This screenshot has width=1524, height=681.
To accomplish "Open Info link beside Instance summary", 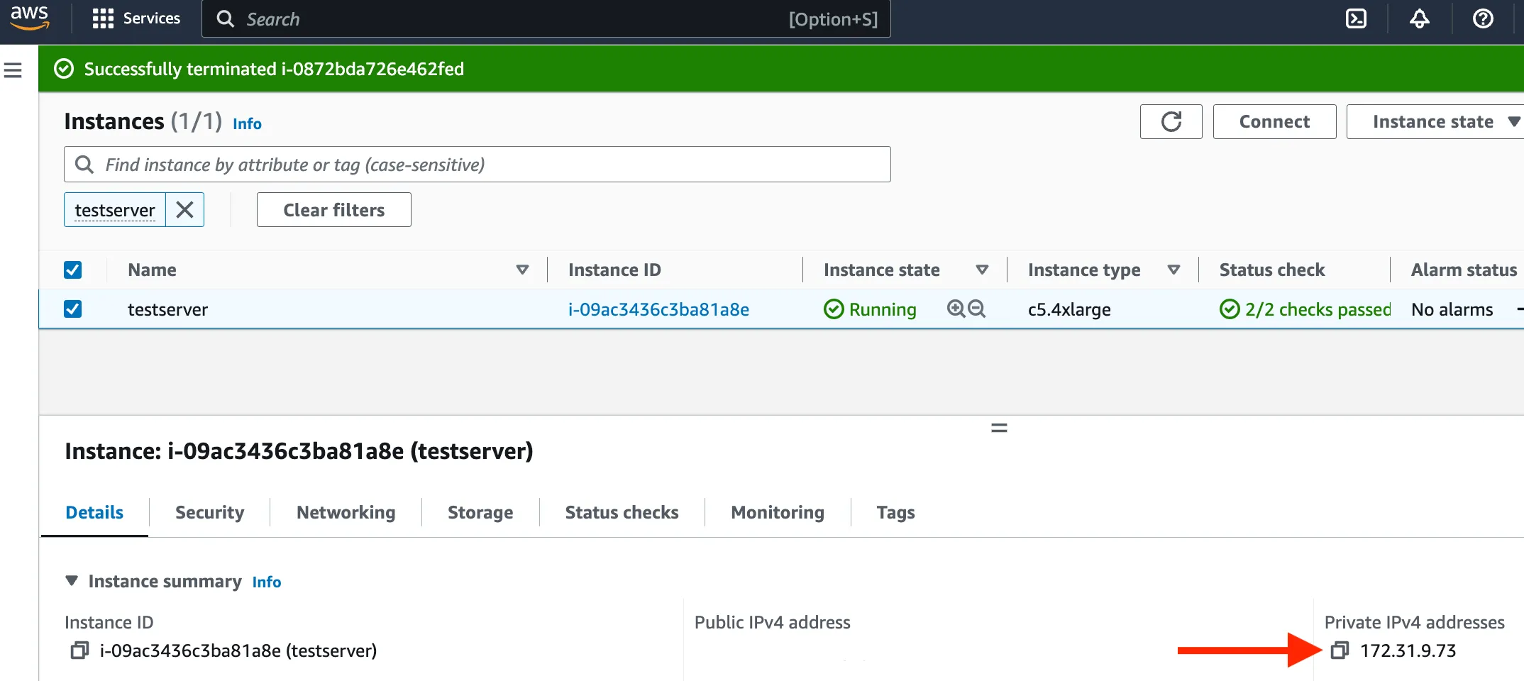I will (267, 582).
